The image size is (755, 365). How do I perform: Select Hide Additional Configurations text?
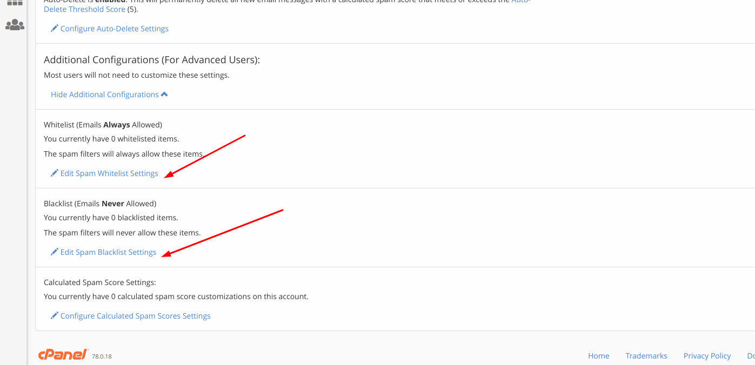point(104,94)
